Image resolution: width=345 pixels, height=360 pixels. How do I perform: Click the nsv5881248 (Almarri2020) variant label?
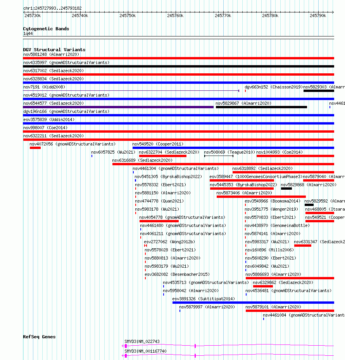[51, 54]
